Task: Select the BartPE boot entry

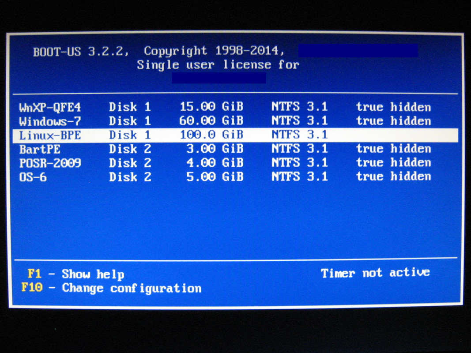Action: pyautogui.click(x=236, y=149)
